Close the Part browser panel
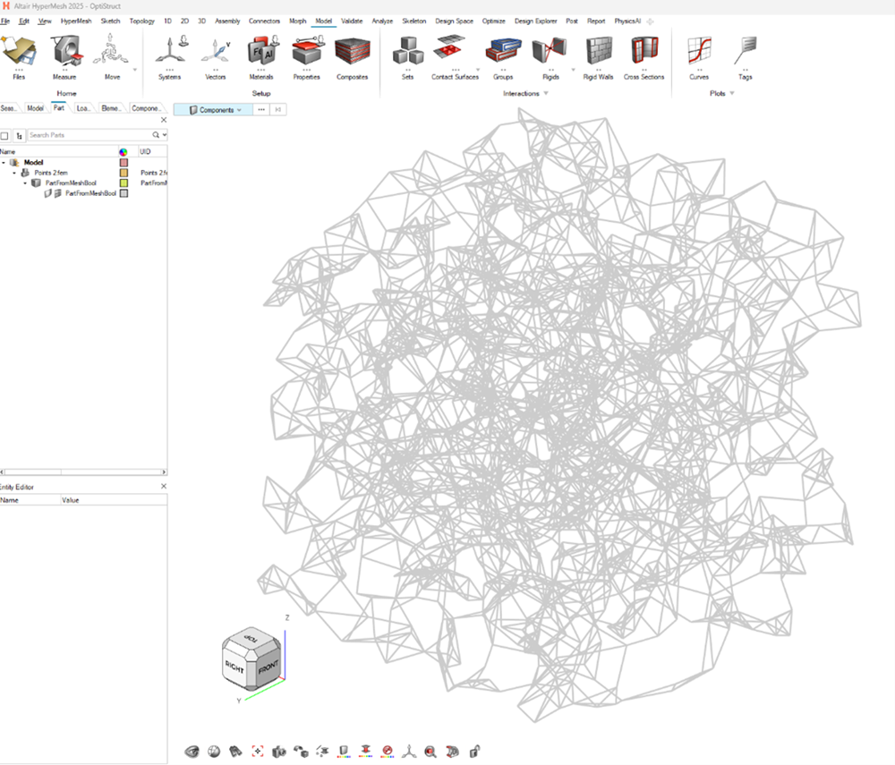Viewport: 895px width, 765px height. pyautogui.click(x=164, y=120)
